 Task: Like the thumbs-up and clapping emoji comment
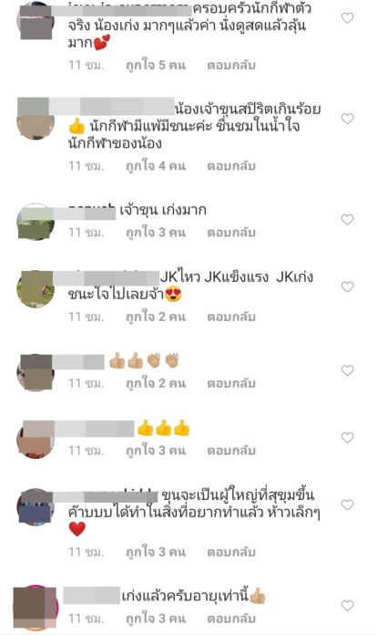click(x=347, y=370)
